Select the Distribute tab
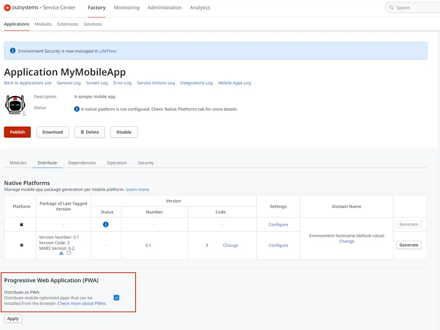The height and width of the screenshot is (330, 440). (x=47, y=163)
